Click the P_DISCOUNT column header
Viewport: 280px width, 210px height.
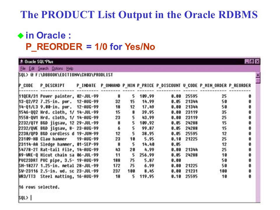(169, 85)
